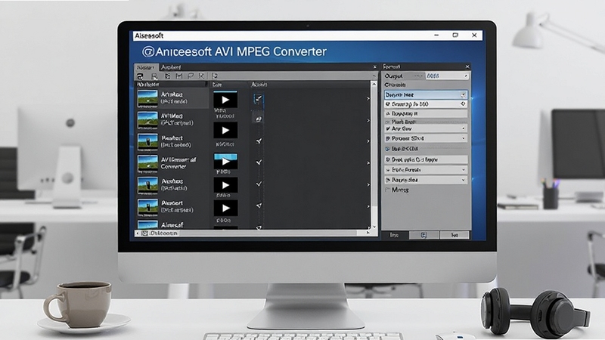
Task: Expand the first file row with its right chevron
Action: [x=368, y=99]
